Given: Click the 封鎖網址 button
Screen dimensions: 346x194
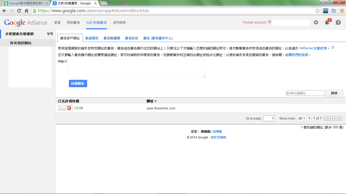Looking at the screenshot, I should point(78,83).
